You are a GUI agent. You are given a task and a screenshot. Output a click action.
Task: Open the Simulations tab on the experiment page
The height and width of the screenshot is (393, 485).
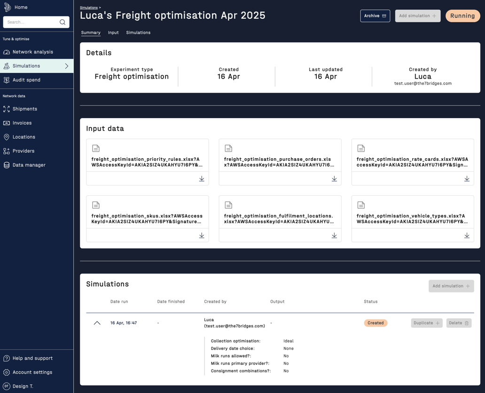(x=139, y=32)
